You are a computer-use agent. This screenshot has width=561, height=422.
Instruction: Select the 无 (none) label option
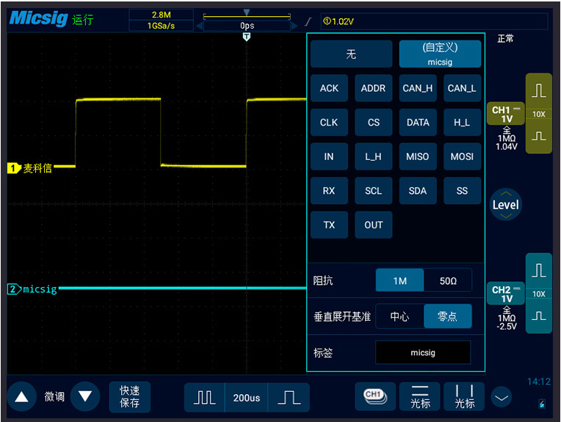351,54
